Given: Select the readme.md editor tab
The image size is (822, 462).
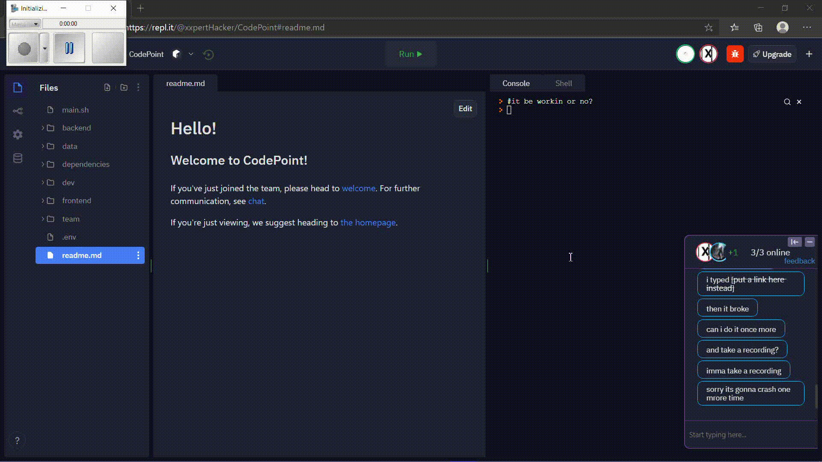Looking at the screenshot, I should (x=185, y=83).
